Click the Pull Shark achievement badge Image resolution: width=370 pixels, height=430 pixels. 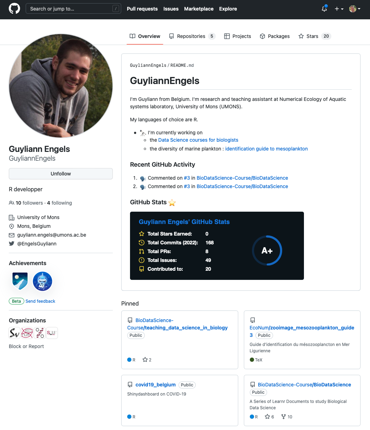(43, 281)
